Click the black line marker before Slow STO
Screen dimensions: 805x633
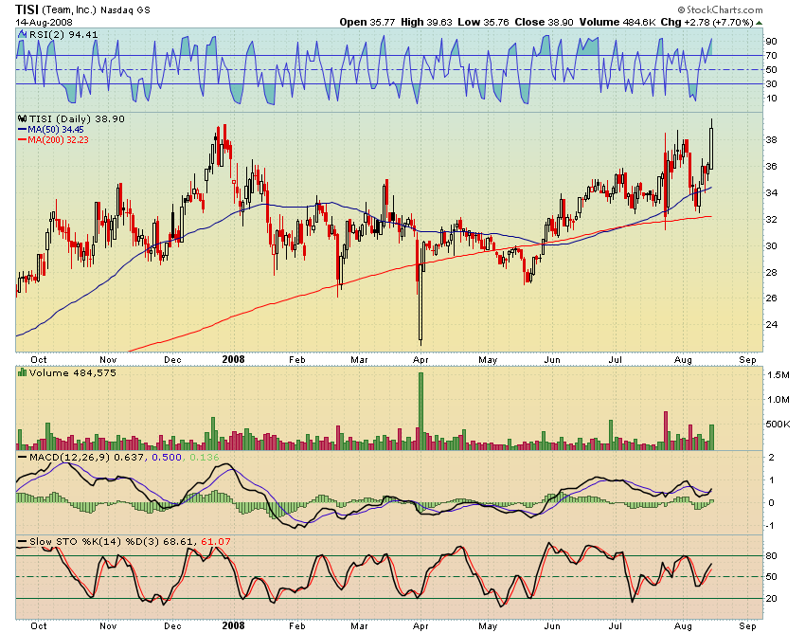click(22, 541)
